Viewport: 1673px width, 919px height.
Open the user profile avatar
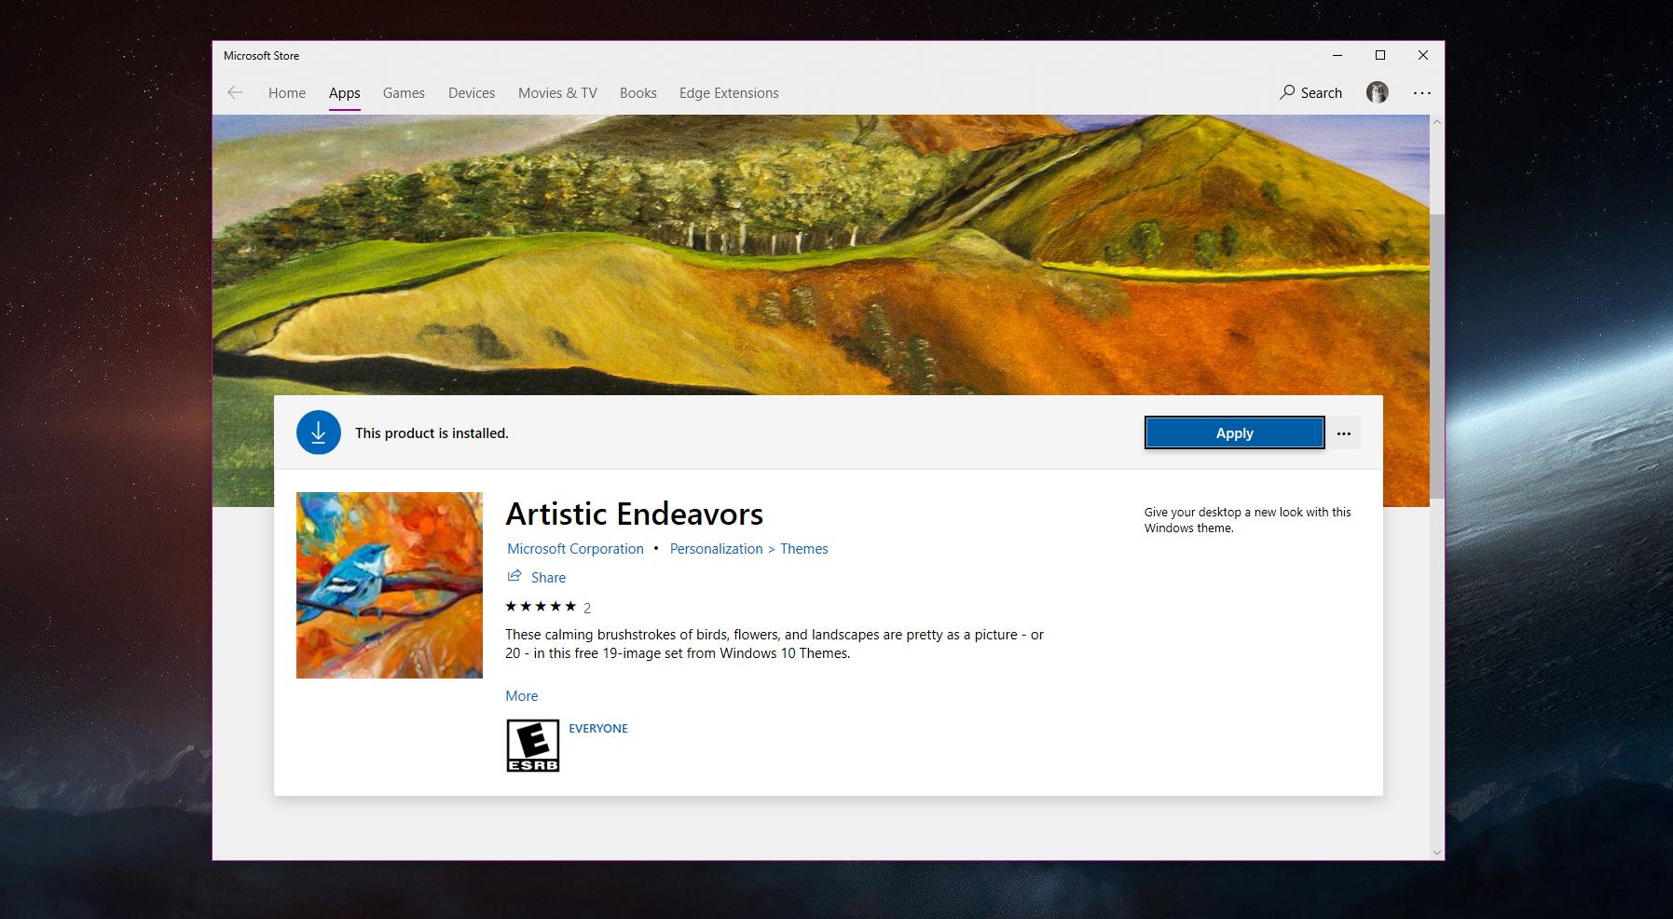point(1377,92)
